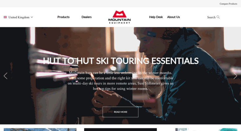Click the hero banner description paragraph
This screenshot has height=131, width=241.
[121, 81]
